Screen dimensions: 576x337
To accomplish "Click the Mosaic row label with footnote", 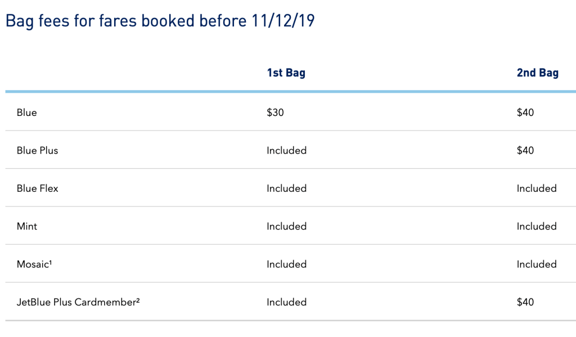I will pos(34,264).
